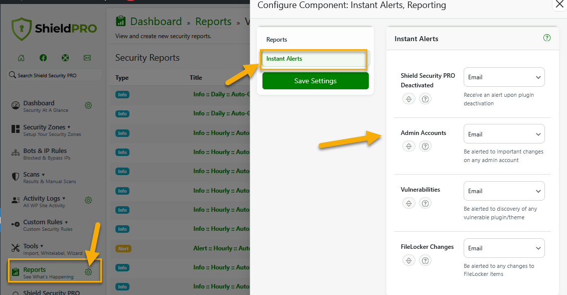This screenshot has width=567, height=295.
Task: Click move icon under Shield Security PRO Deactivated
Action: pos(408,99)
